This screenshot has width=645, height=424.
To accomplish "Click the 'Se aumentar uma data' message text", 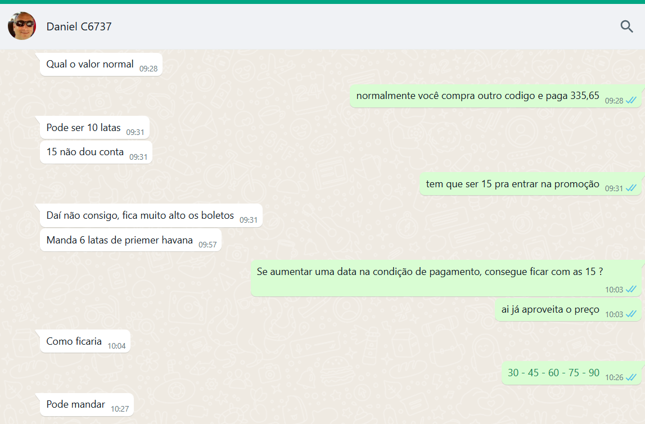I will pos(430,272).
